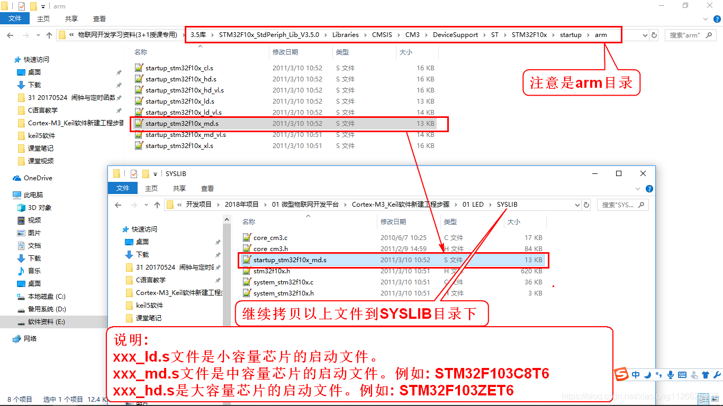Click Sogou input method S icon
This screenshot has width=723, height=406.
622,375
